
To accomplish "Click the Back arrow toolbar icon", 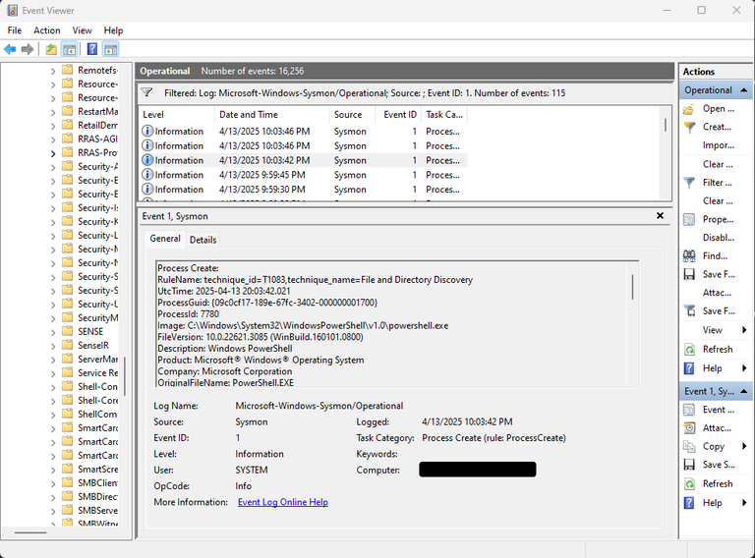I will [x=10, y=49].
